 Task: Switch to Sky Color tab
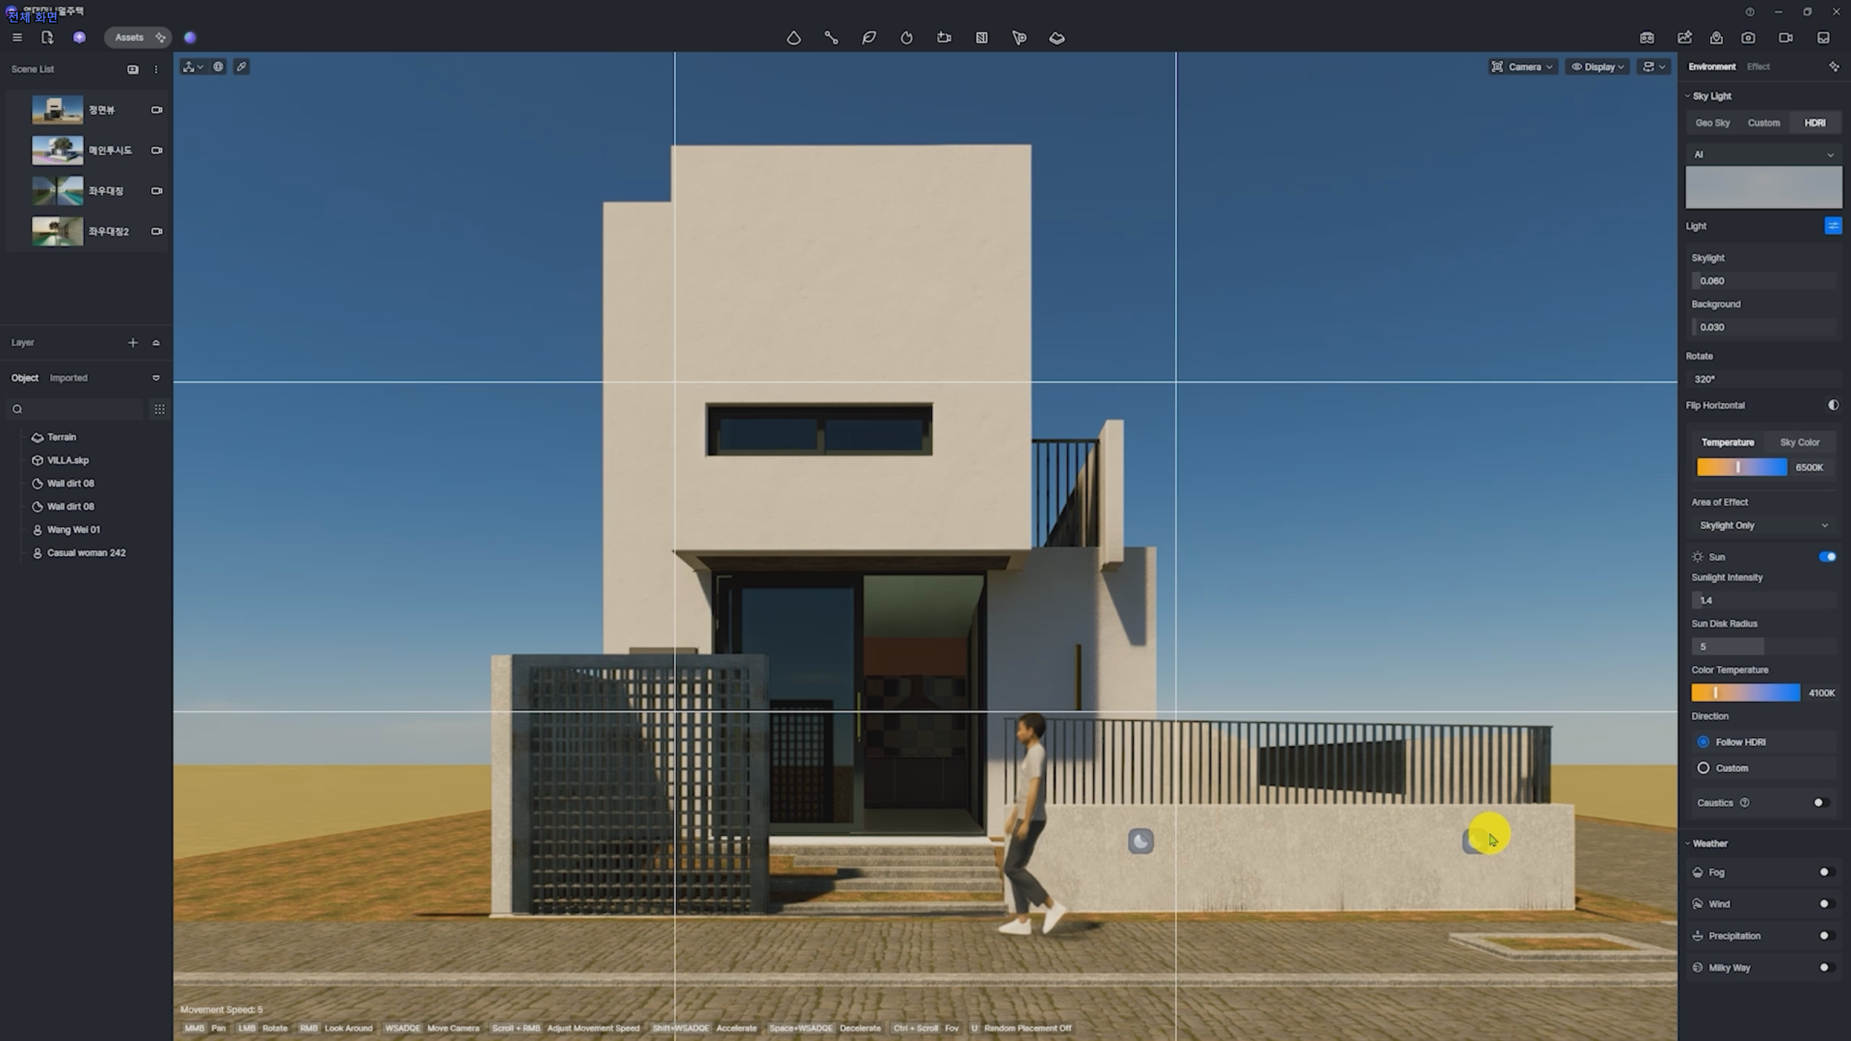tap(1800, 442)
